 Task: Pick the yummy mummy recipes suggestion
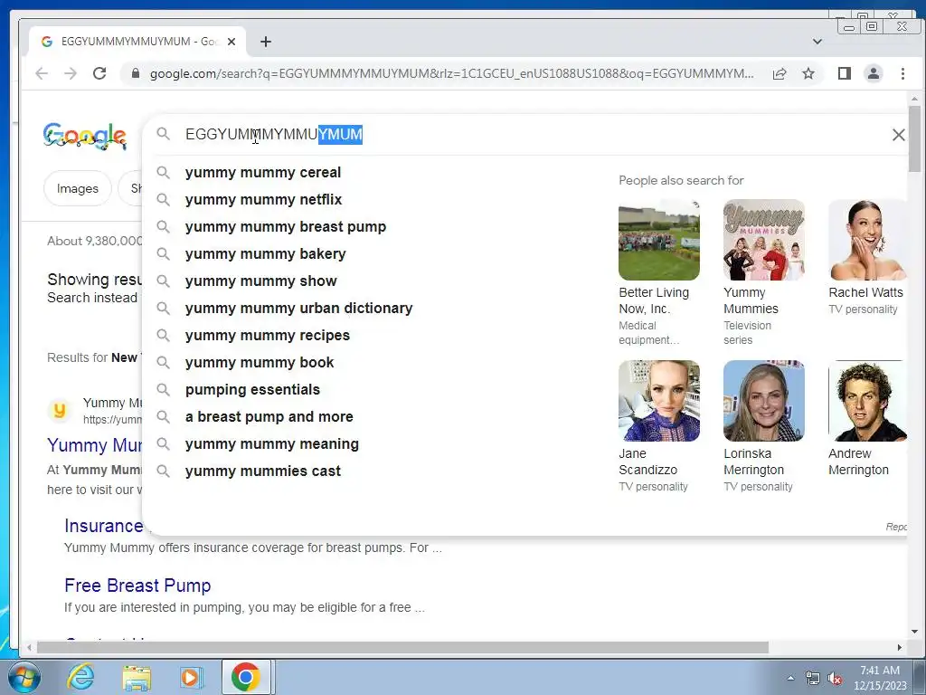pos(268,336)
